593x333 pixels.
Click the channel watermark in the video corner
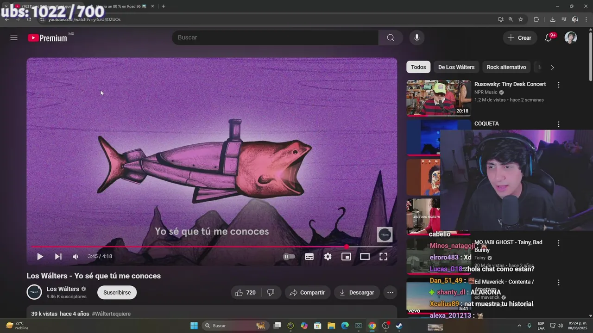385,234
